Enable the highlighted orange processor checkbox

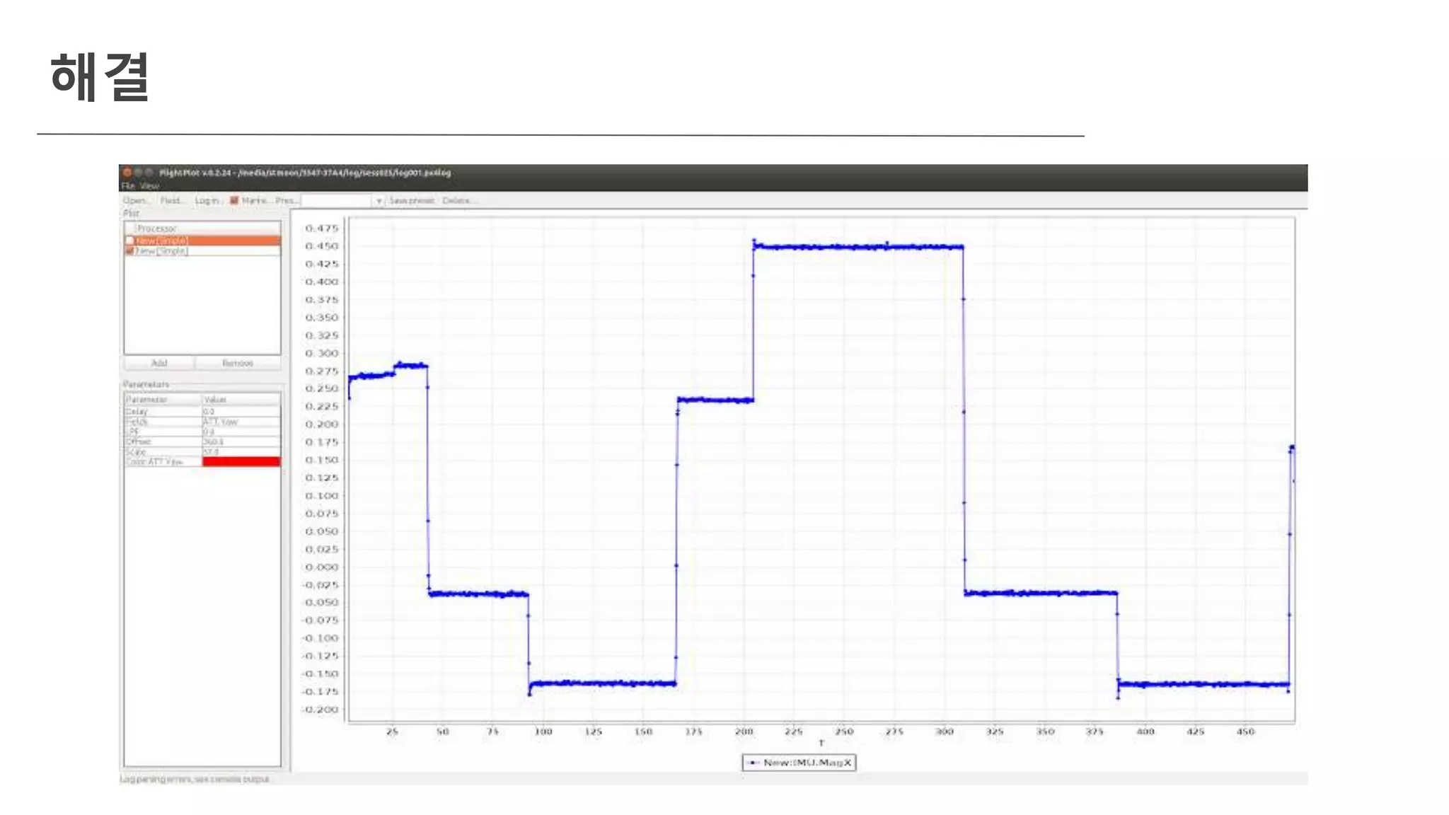(x=130, y=241)
